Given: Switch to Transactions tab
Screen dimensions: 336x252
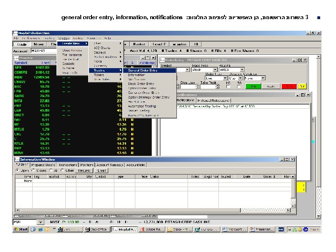Looking at the screenshot, I should click(x=68, y=165).
